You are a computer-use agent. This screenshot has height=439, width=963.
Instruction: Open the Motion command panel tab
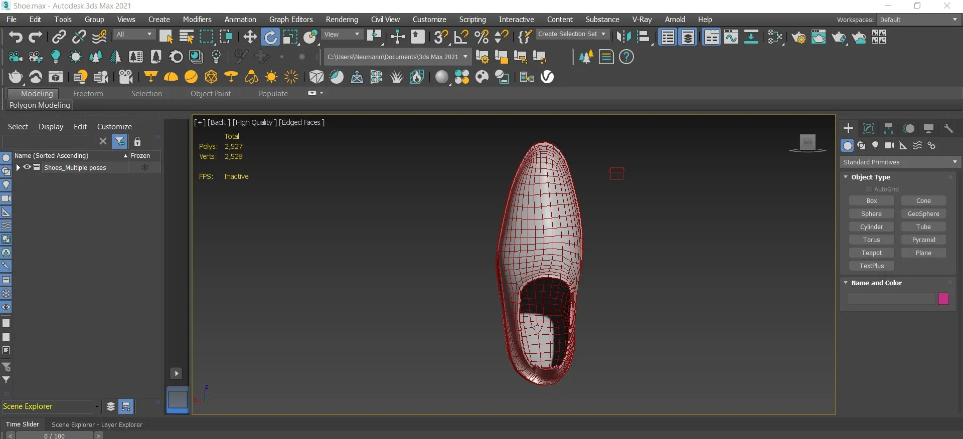[908, 128]
